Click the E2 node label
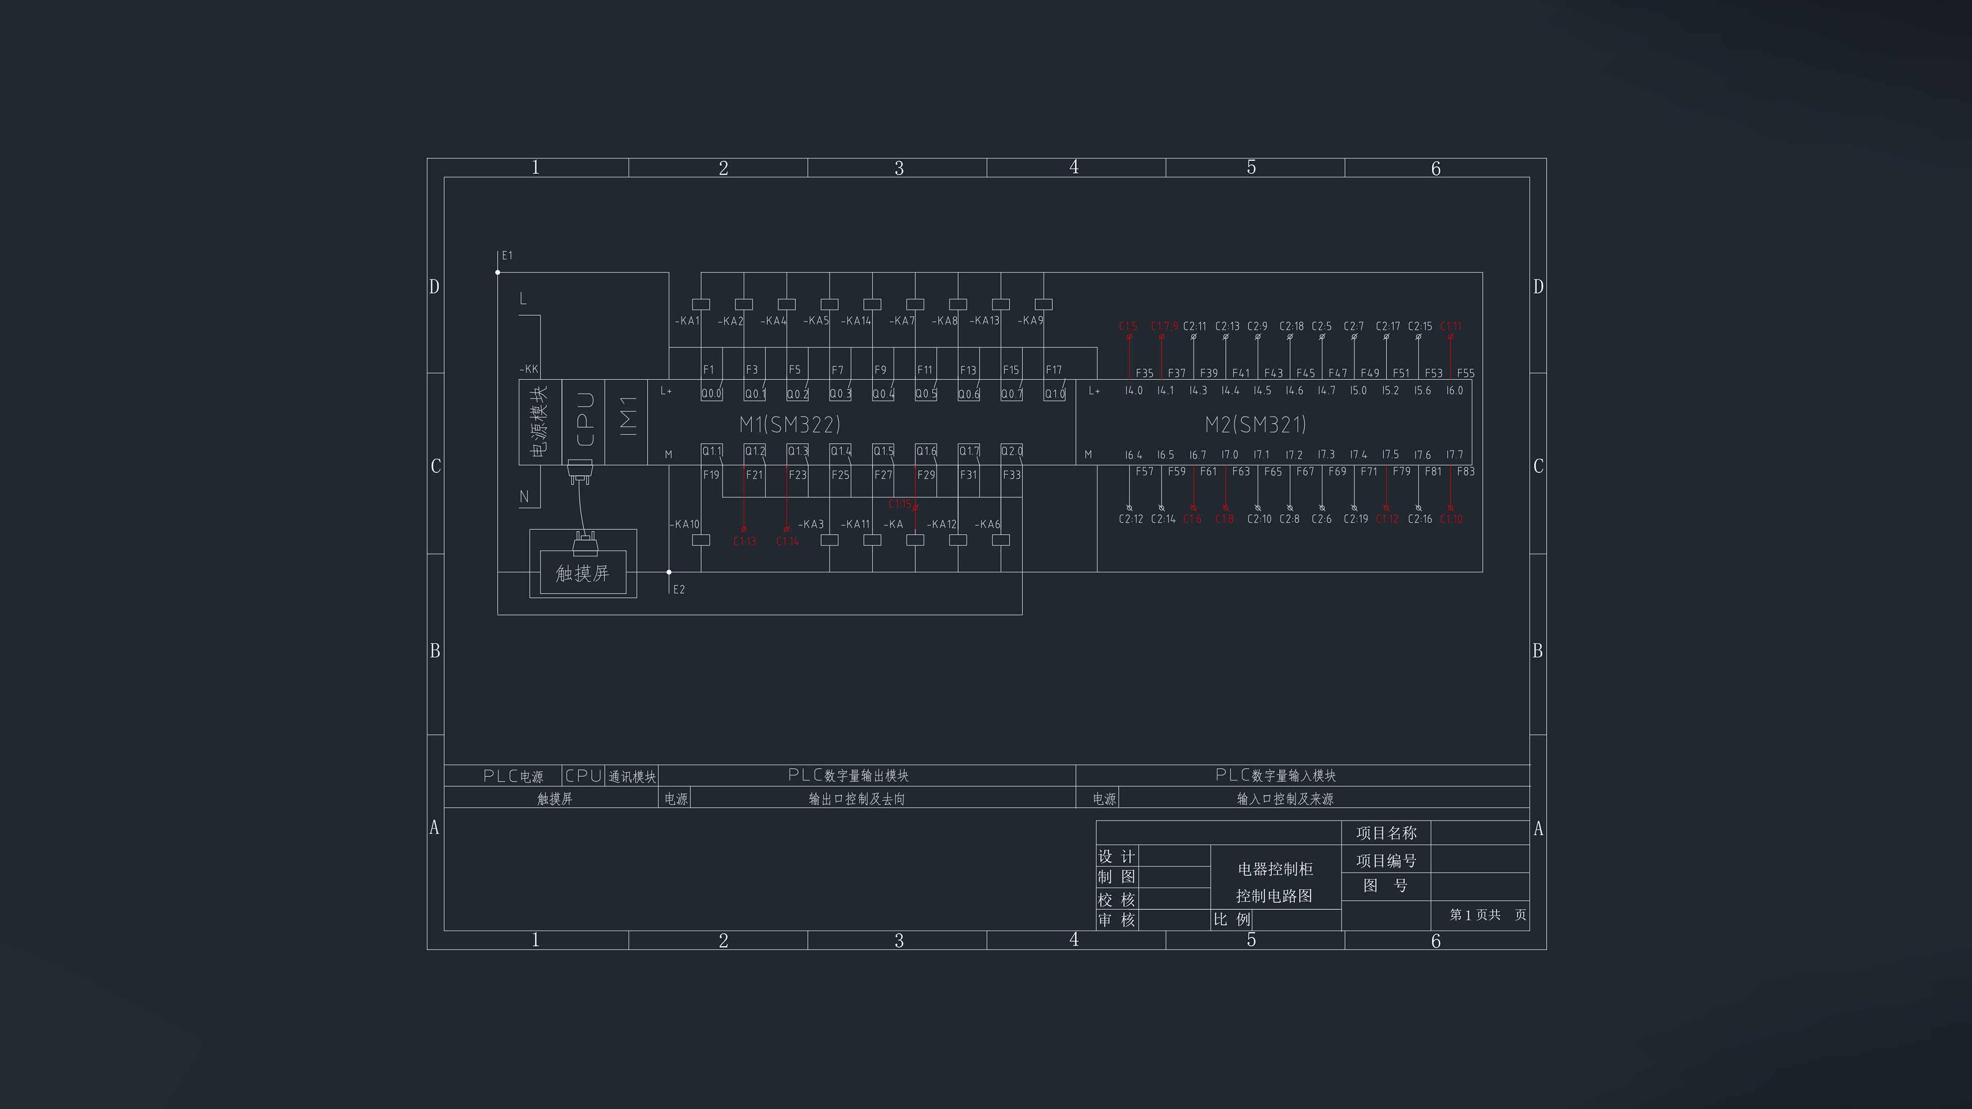Image resolution: width=1972 pixels, height=1109 pixels. (x=678, y=589)
